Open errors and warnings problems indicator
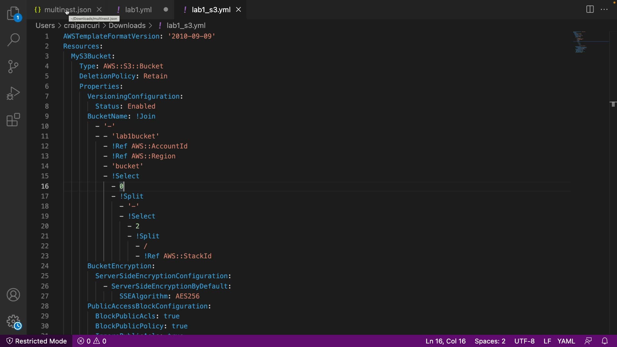This screenshot has width=617, height=347. coord(92,341)
